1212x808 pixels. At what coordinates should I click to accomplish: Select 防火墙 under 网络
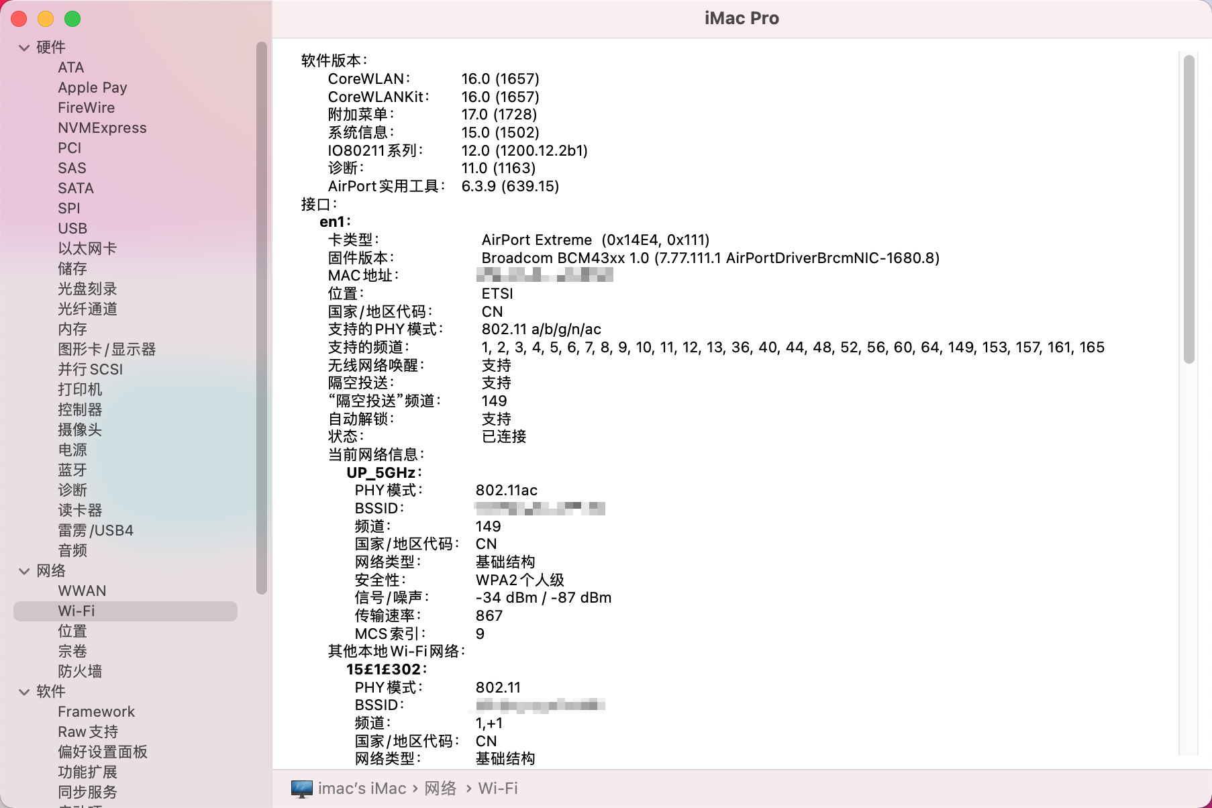[x=80, y=672]
